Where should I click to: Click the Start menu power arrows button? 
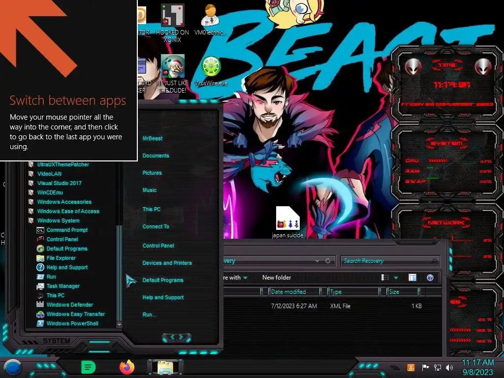177,337
